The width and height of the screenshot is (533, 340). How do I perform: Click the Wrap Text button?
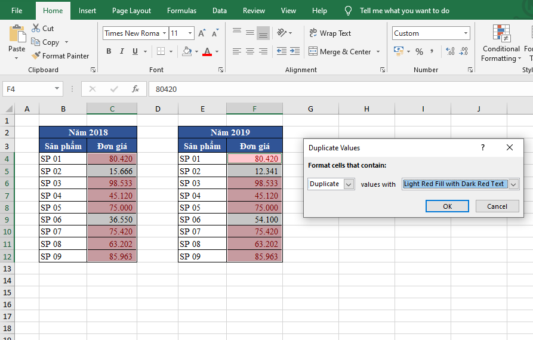(329, 33)
